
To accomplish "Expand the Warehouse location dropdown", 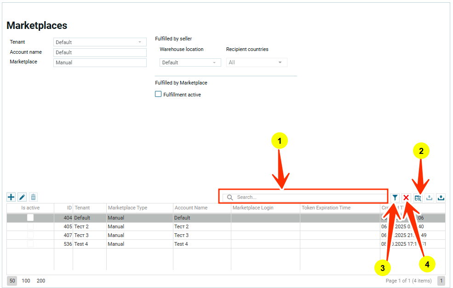I will [190, 62].
